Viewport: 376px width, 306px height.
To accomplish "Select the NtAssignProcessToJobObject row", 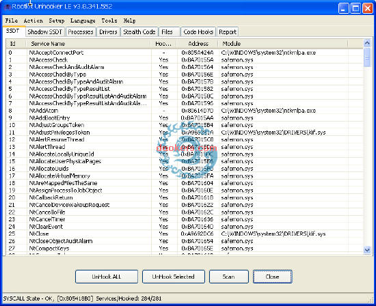I will [x=185, y=191].
